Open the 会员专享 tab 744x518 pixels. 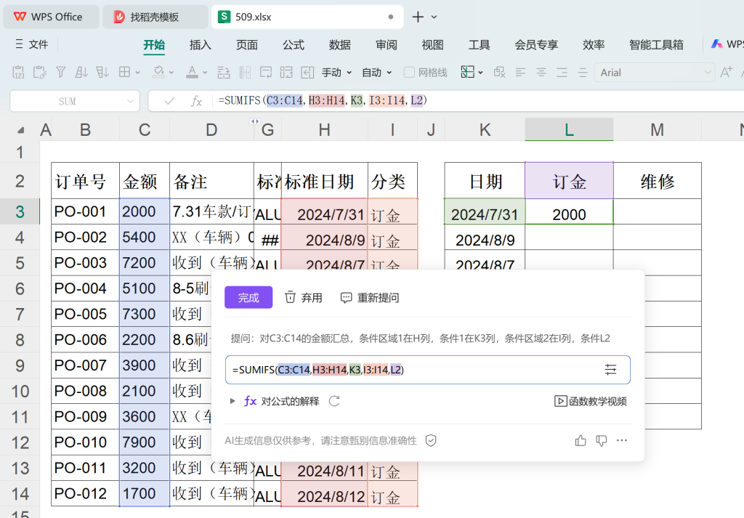pos(536,45)
